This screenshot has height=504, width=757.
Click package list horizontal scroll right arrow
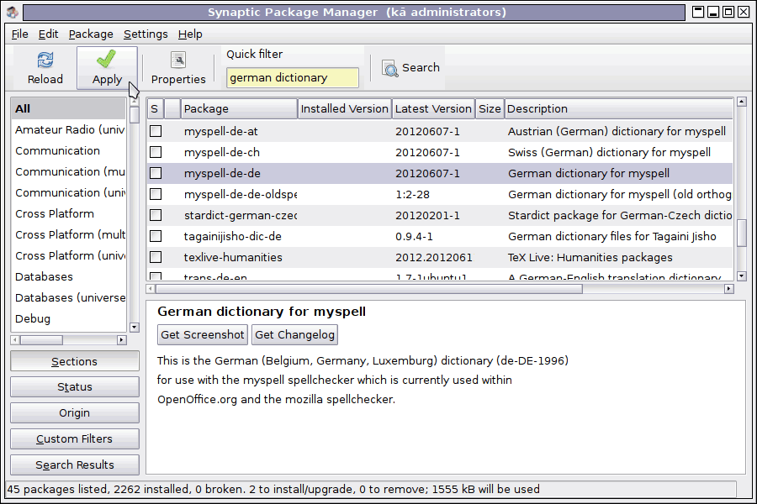click(x=729, y=288)
